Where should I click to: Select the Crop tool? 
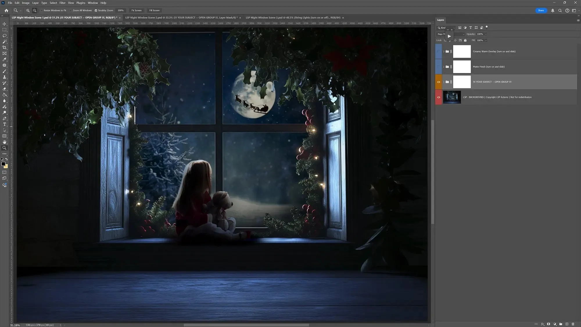(x=4, y=47)
